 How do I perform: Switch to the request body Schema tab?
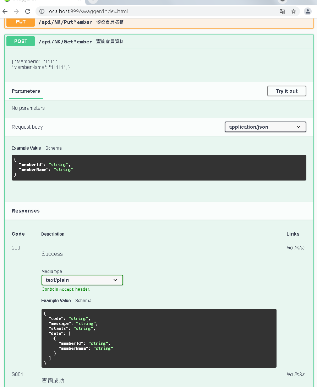(x=54, y=148)
